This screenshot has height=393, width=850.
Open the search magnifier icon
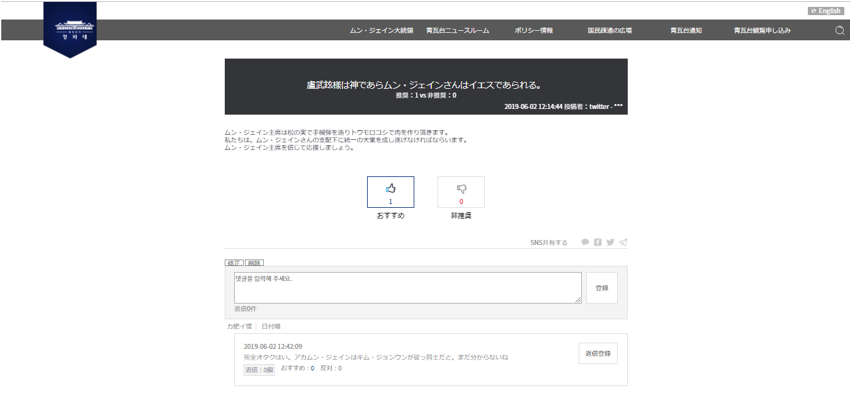839,30
